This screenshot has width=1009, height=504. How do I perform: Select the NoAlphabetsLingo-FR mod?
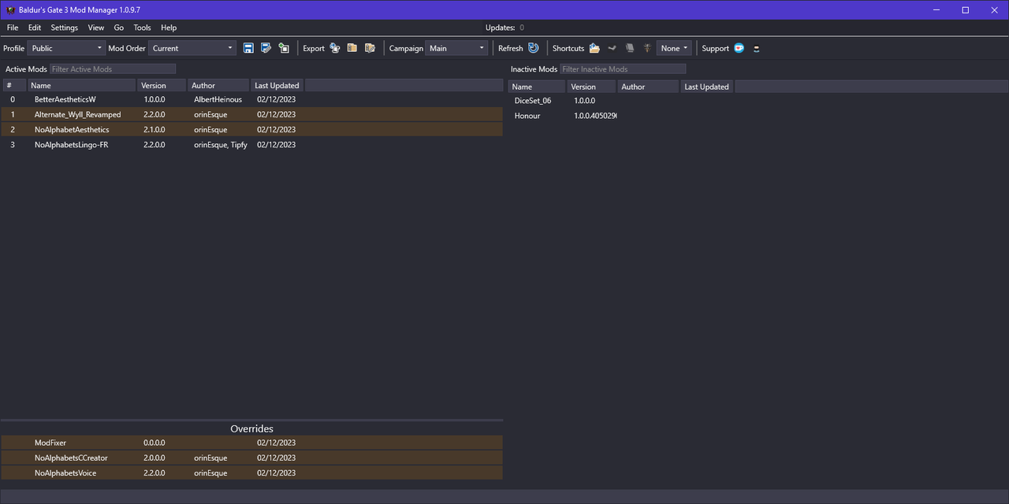click(251, 145)
